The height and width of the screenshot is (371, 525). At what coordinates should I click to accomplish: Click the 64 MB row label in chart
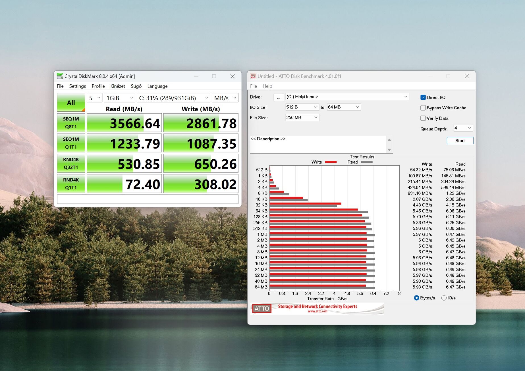tap(261, 287)
